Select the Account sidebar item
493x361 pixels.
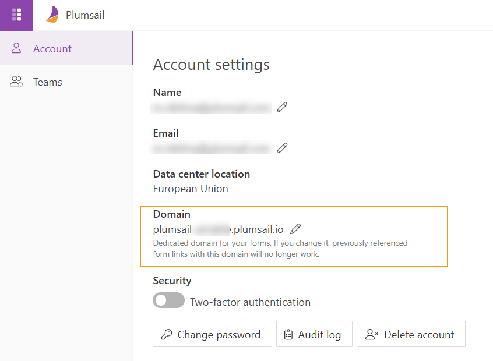pyautogui.click(x=52, y=49)
